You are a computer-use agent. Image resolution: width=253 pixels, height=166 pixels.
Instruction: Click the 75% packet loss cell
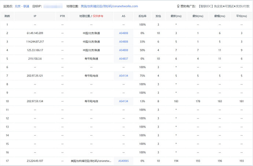pos(143,75)
